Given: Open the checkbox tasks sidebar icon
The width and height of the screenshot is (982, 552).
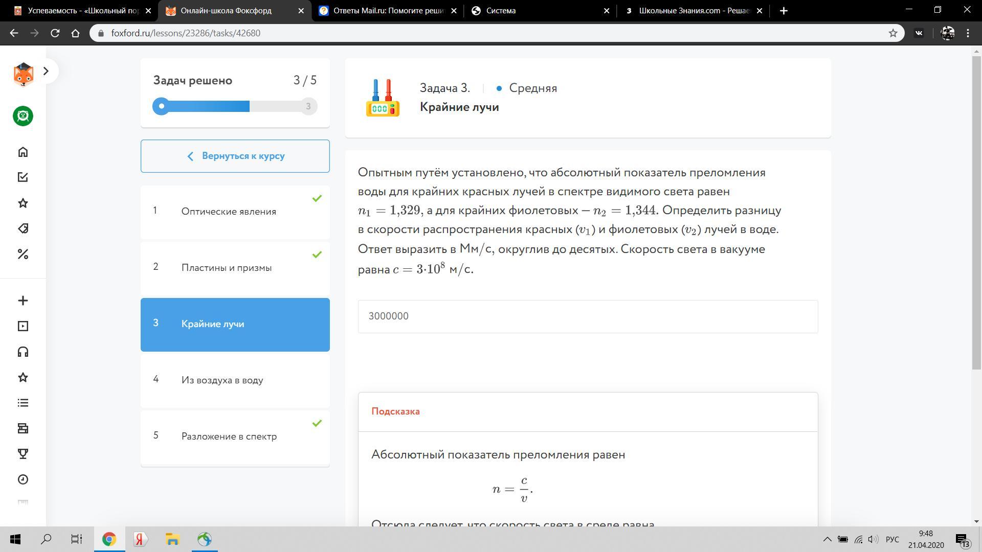Looking at the screenshot, I should (x=23, y=177).
